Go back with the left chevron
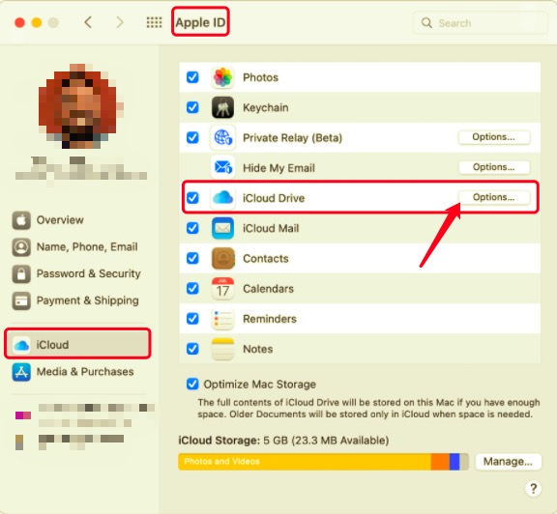Screen dimensions: 557x514 click(88, 22)
